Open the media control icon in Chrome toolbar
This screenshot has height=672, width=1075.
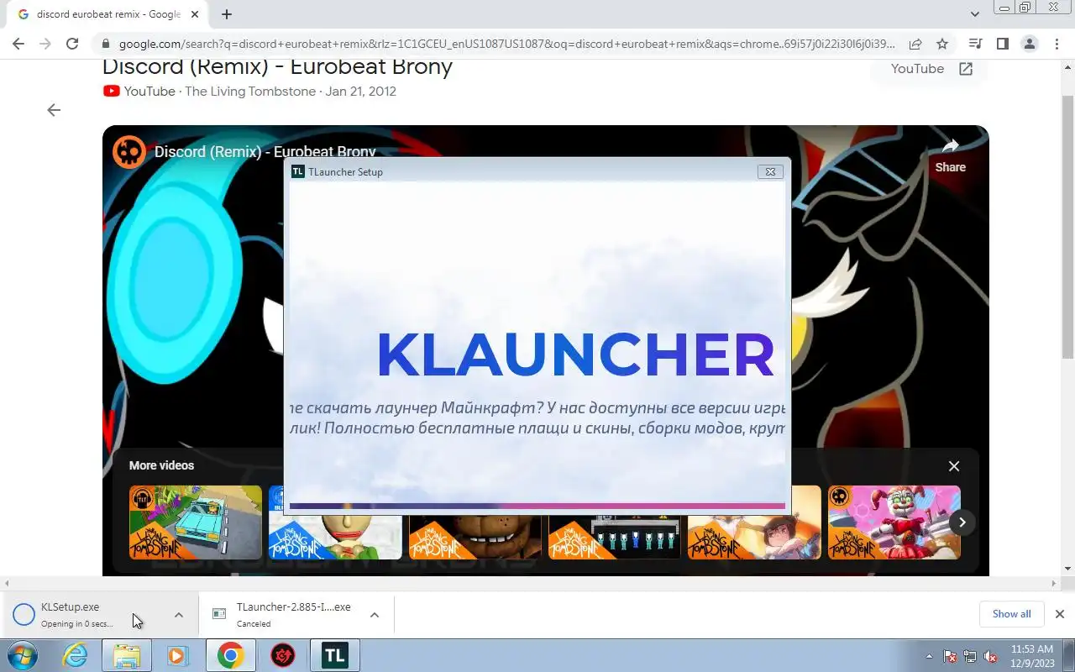point(975,44)
